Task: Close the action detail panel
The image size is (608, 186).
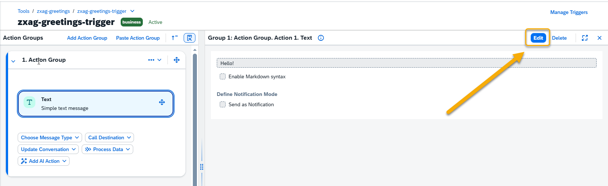Action: (600, 38)
